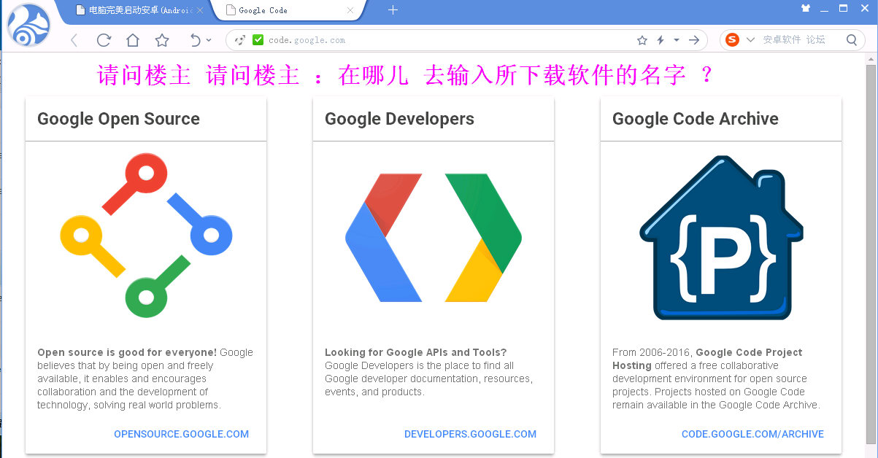Expand the search engine selector chevron
Viewport: 878px width, 458px height.
(x=750, y=40)
